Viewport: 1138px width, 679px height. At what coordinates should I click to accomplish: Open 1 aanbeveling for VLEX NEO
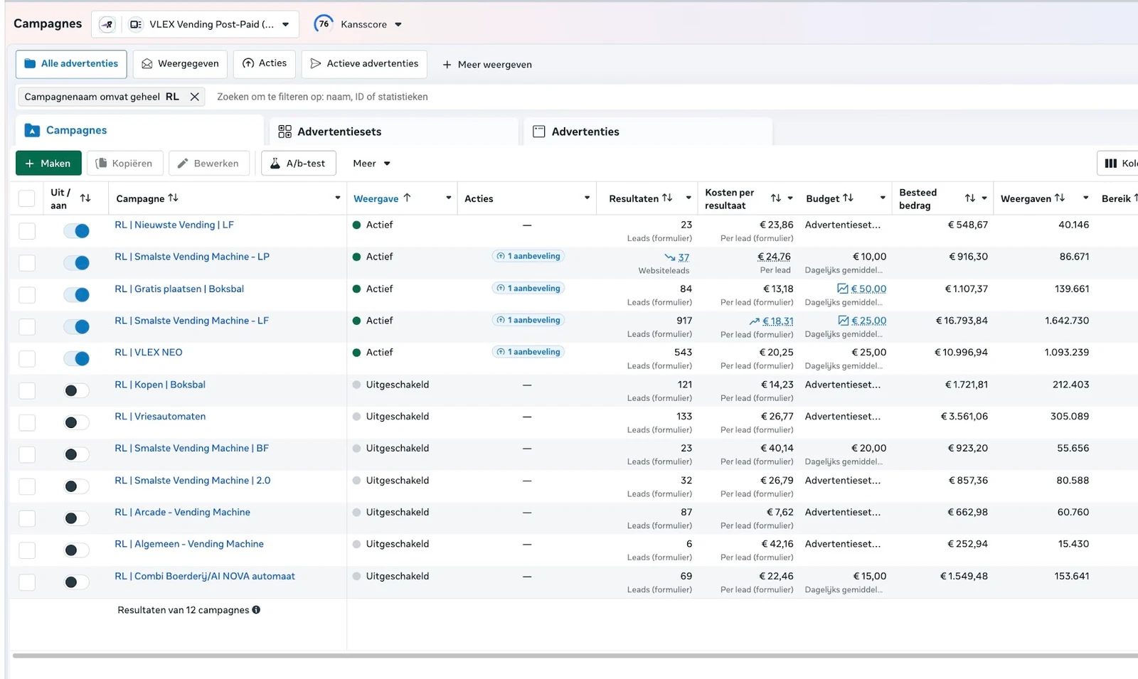point(528,352)
